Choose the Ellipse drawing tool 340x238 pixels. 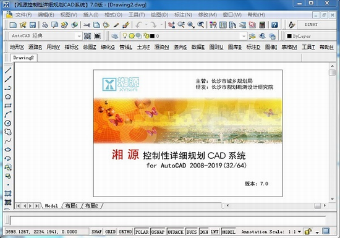pyautogui.click(x=8, y=150)
